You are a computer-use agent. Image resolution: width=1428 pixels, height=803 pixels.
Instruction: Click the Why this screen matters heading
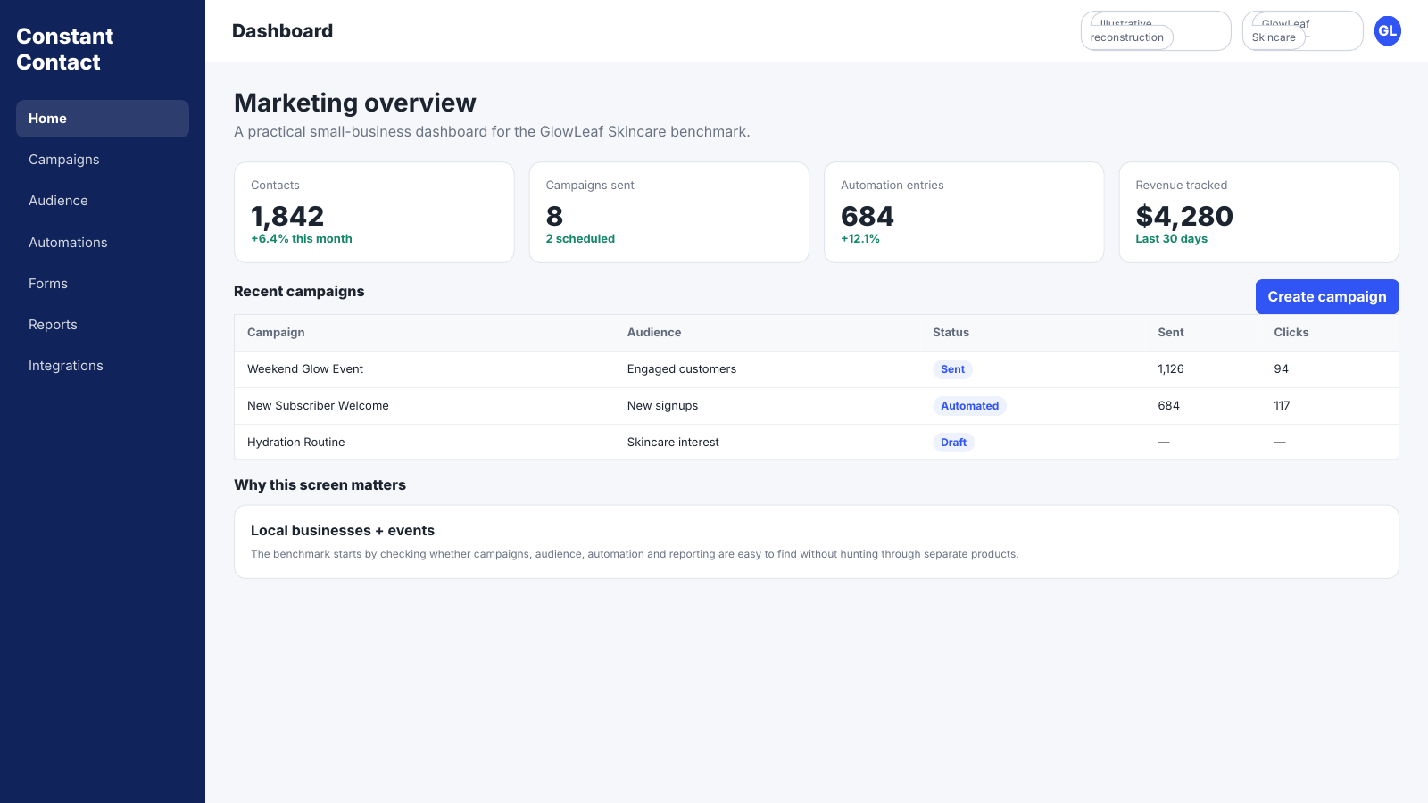[320, 485]
